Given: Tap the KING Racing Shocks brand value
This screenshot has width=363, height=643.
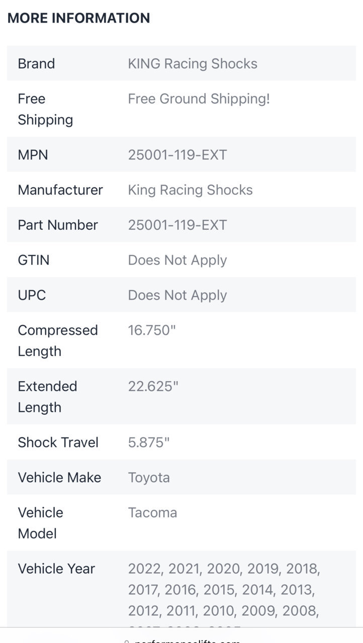Looking at the screenshot, I should click(193, 64).
